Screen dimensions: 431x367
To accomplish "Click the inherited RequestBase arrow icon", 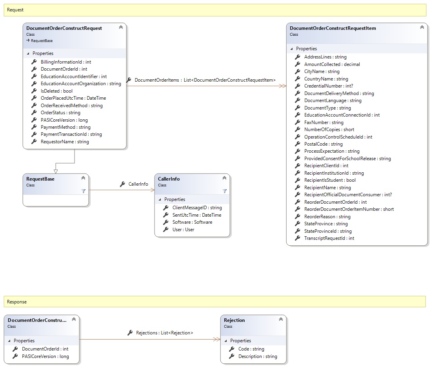I will click(28, 40).
